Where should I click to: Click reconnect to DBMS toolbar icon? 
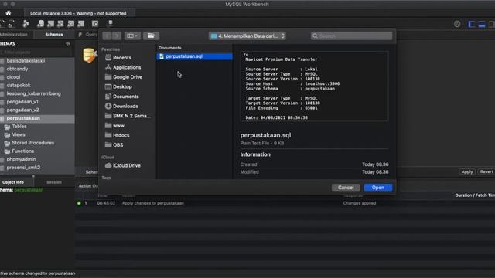(110, 24)
